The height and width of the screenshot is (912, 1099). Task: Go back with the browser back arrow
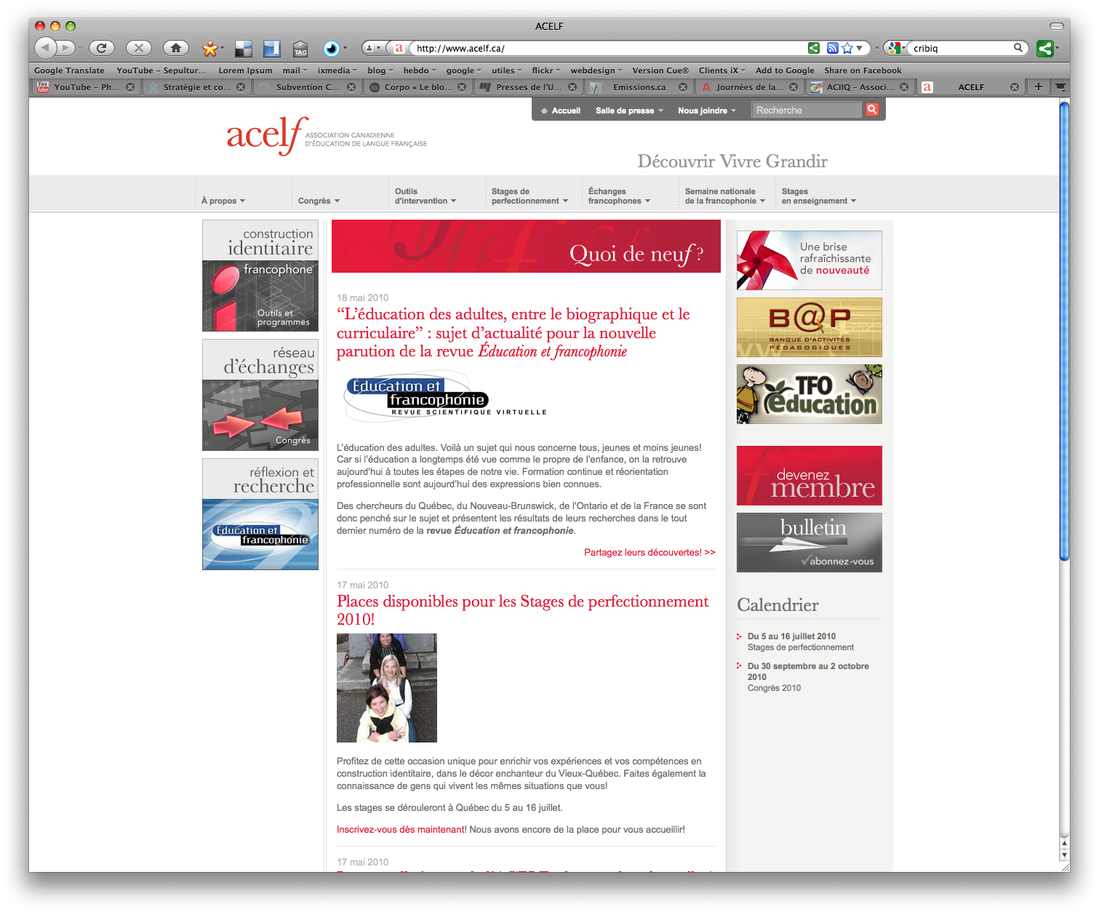[x=46, y=48]
